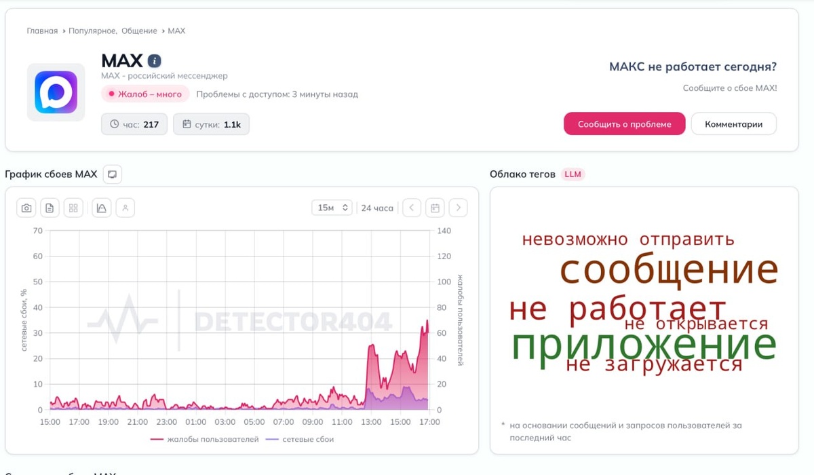
Task: Click tag word сообщение in cloud
Action: pyautogui.click(x=669, y=270)
